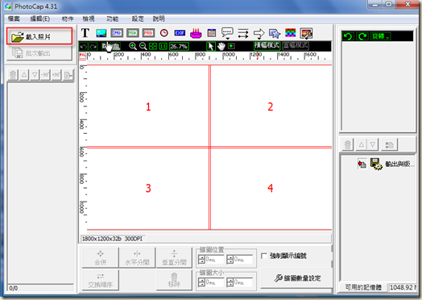This screenshot has height=300, width=422.
Task: Insert an arrow shape object
Action: click(x=259, y=33)
